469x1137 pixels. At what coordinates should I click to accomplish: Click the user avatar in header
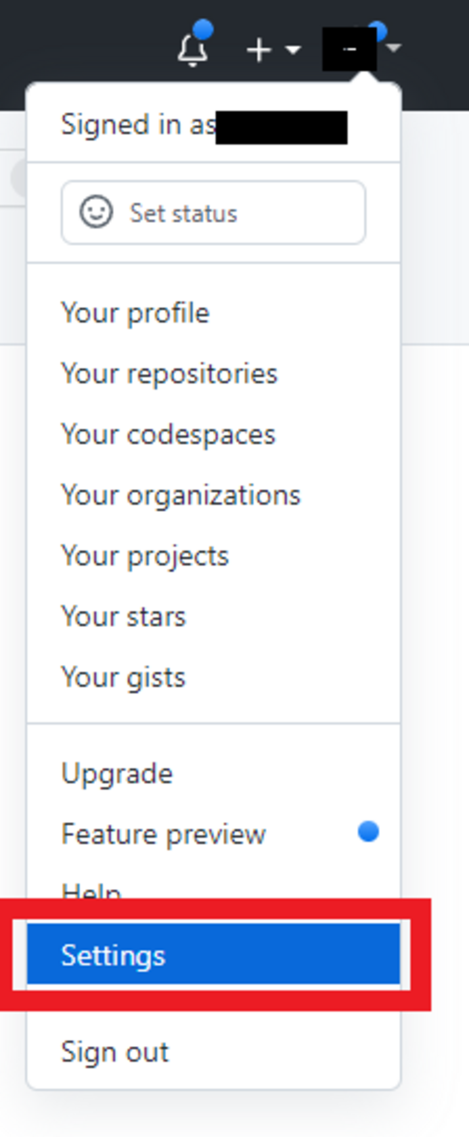pos(349,49)
